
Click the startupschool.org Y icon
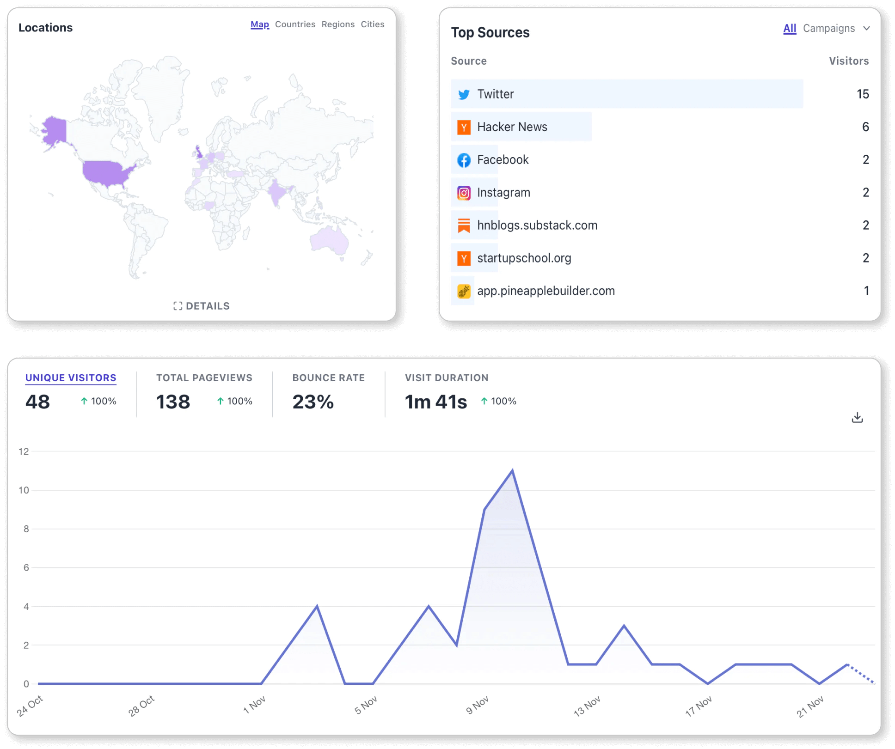coord(464,258)
